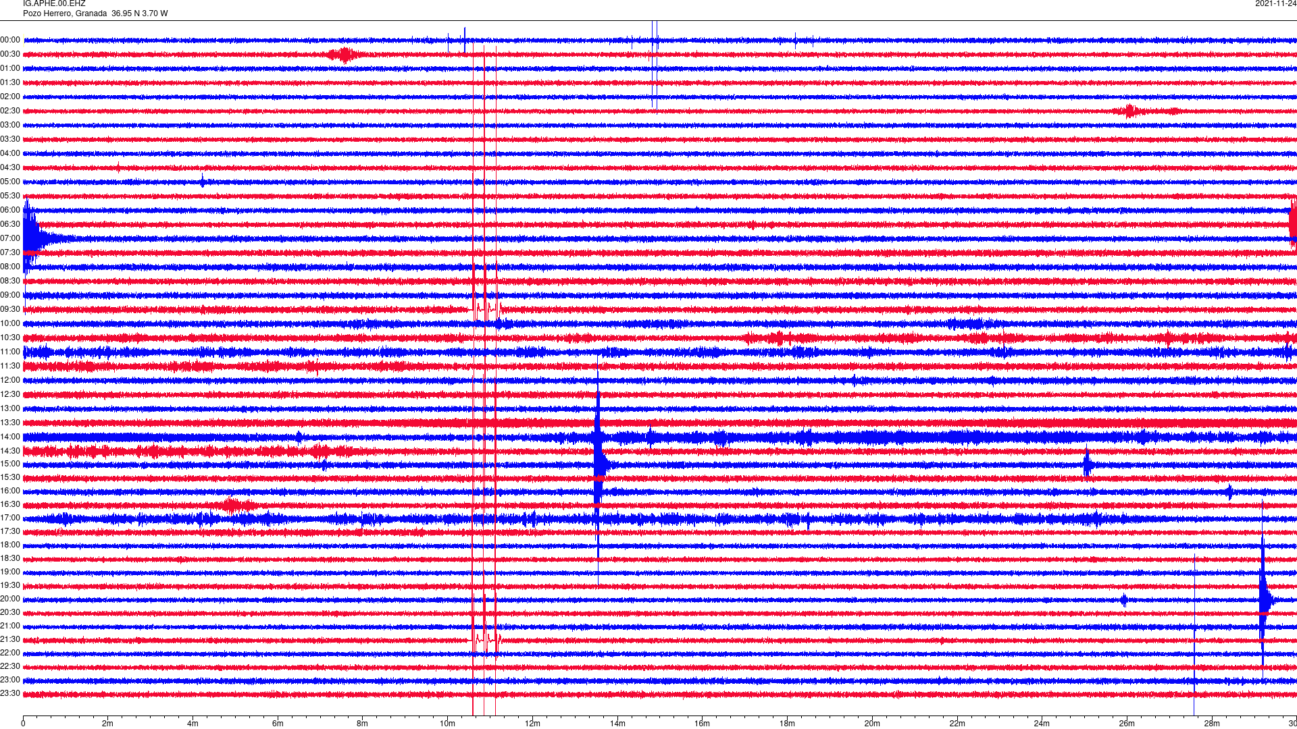
Task: Click the 22m tick on time axis
Action: coord(957,724)
